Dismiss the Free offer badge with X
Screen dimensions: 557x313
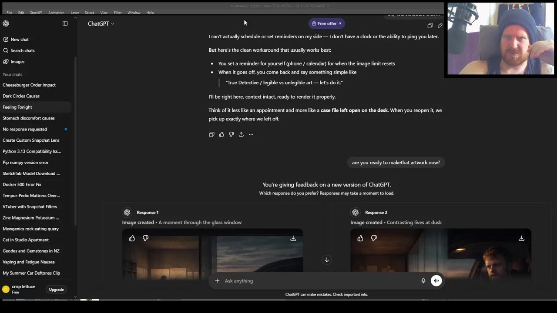coord(340,23)
